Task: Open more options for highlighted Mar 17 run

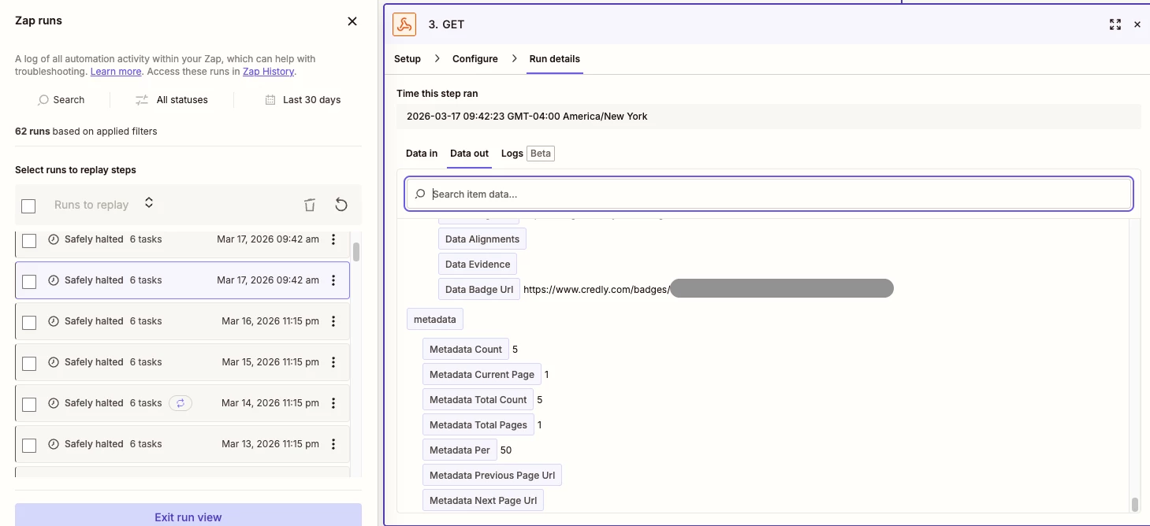Action: click(x=333, y=280)
